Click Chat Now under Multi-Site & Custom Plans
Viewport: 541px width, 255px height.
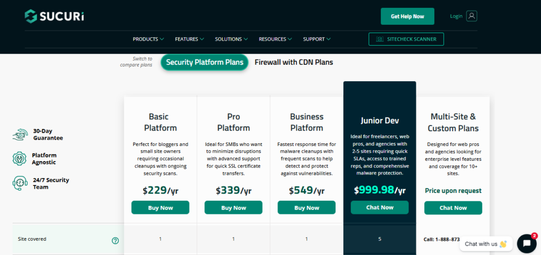click(453, 208)
